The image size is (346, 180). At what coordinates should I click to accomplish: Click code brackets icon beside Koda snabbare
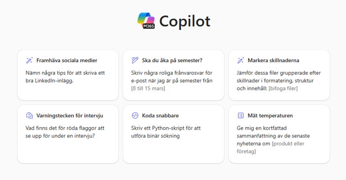(135, 115)
